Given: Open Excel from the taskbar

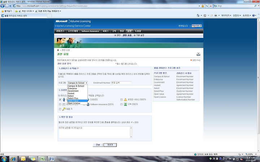Looking at the screenshot, I should [43, 159].
